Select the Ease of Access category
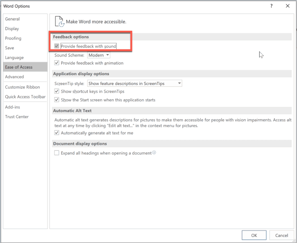297x243 pixels. [x=25, y=67]
